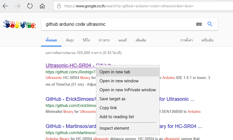Choose Open in new window

tap(128, 81)
